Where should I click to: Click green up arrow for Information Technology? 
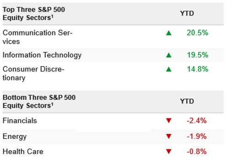pos(169,55)
